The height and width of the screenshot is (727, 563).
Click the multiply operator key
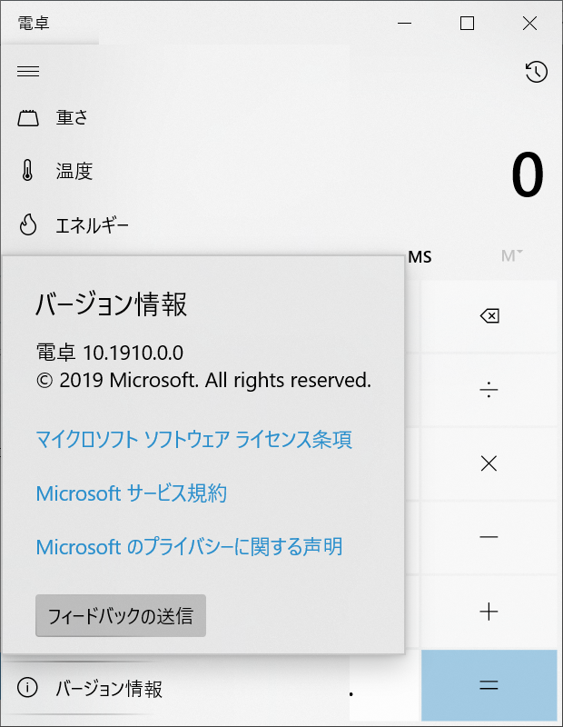pyautogui.click(x=489, y=463)
